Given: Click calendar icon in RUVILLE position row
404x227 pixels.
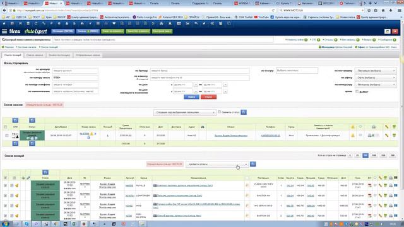Looking at the screenshot, I should tap(370, 185).
